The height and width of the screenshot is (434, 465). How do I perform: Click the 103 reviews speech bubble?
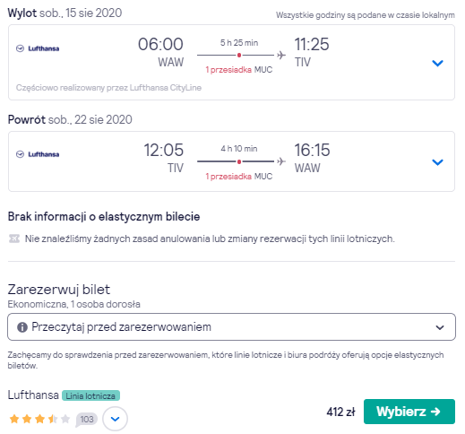click(x=87, y=419)
